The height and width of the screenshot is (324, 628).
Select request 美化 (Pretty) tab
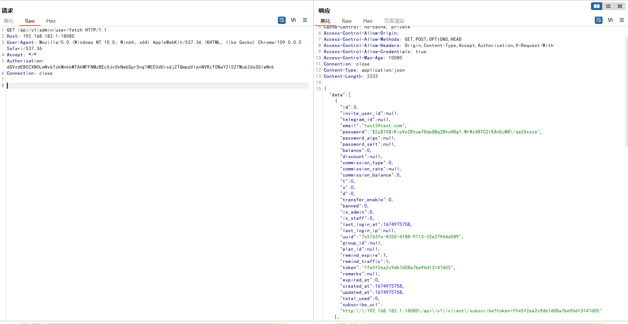point(8,21)
